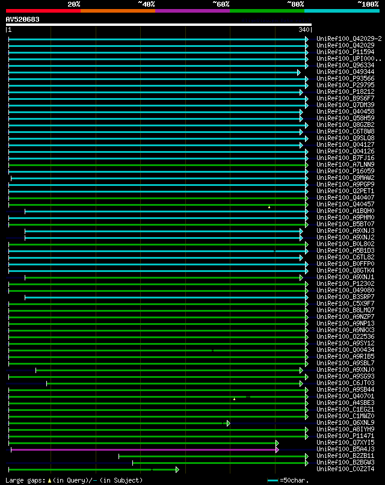Click the red 20% identity legend segment
Viewport: 385px width, 485px height.
[43, 11]
